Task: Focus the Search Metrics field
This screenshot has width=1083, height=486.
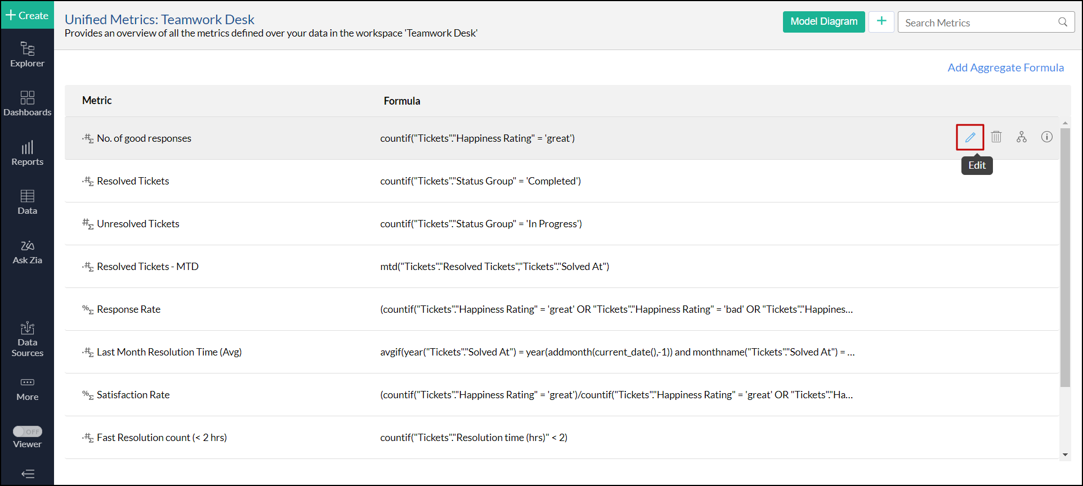Action: point(979,22)
